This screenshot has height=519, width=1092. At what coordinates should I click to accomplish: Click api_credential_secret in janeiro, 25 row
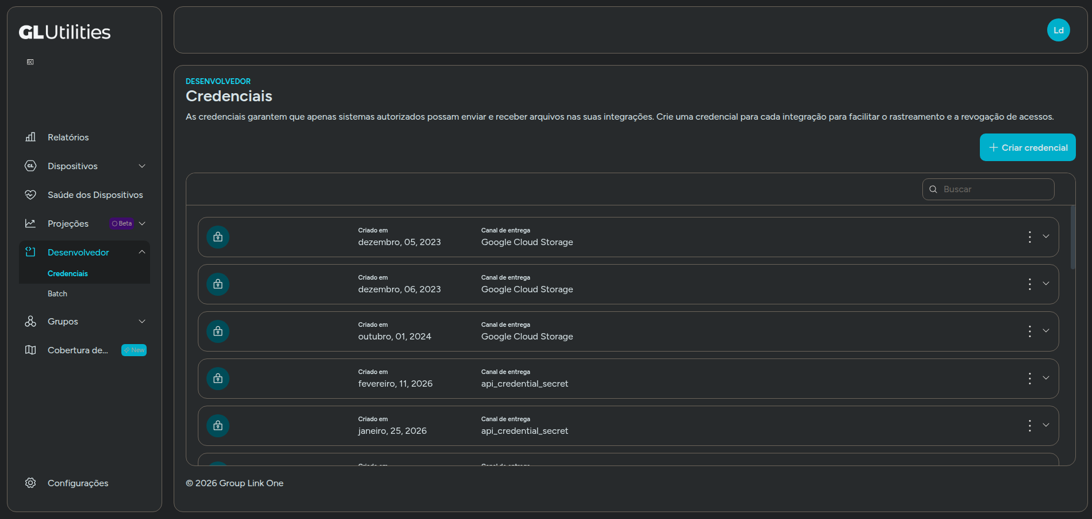[524, 431]
